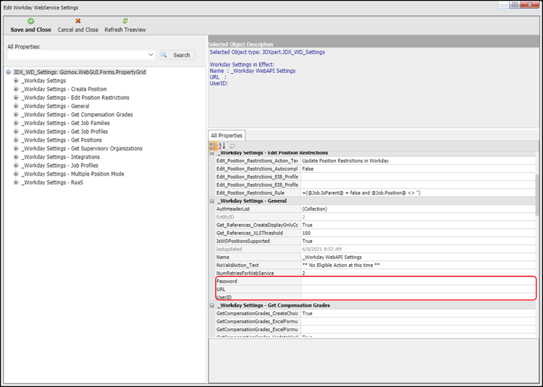
Task: Switch to the All Properties tab
Action: pyautogui.click(x=227, y=135)
